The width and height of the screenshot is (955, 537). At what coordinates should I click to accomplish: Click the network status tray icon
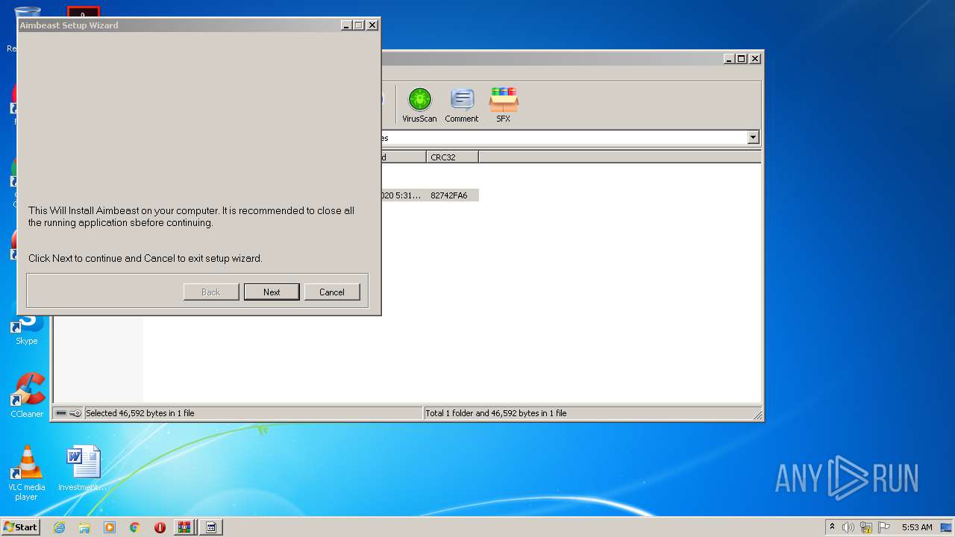866,527
